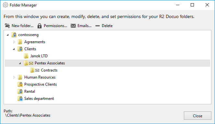
Task: Select the Janok LTD folder
Action: click(x=39, y=56)
